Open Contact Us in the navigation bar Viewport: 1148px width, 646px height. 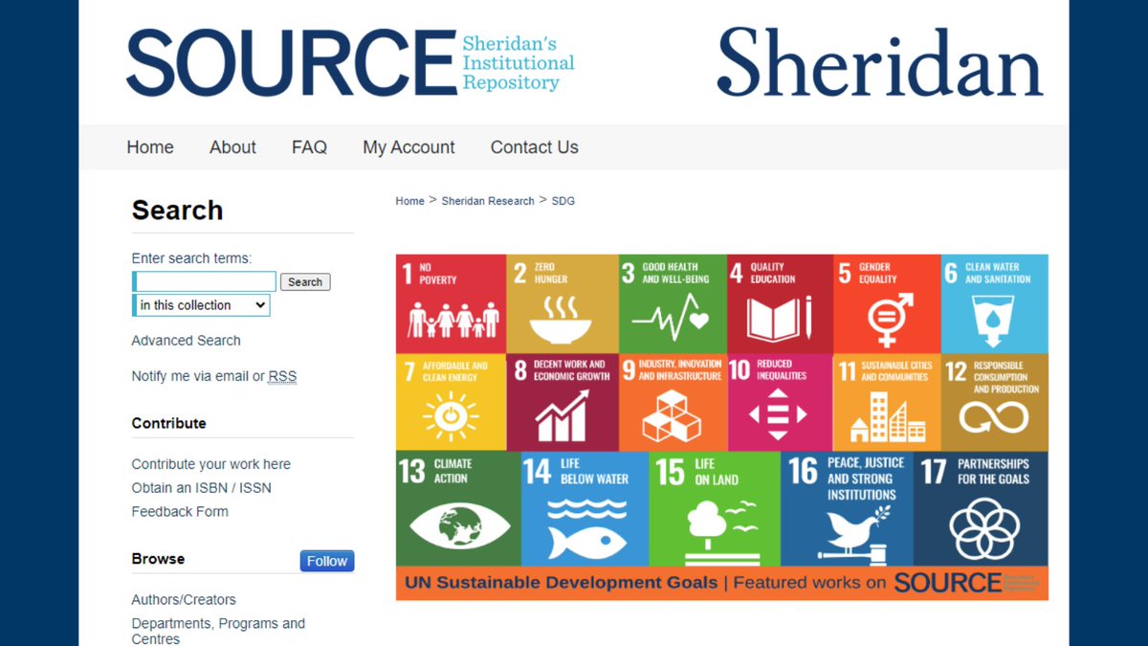pyautogui.click(x=534, y=147)
